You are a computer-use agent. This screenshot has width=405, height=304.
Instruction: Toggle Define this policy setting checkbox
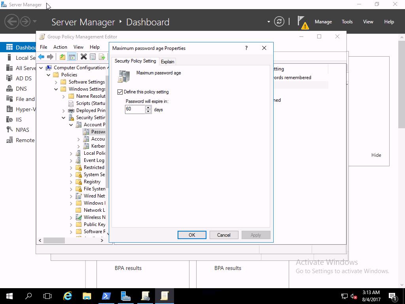(120, 92)
